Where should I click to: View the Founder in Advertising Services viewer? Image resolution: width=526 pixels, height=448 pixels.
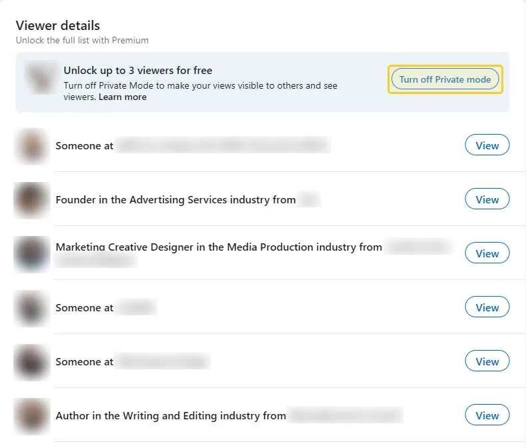point(487,199)
